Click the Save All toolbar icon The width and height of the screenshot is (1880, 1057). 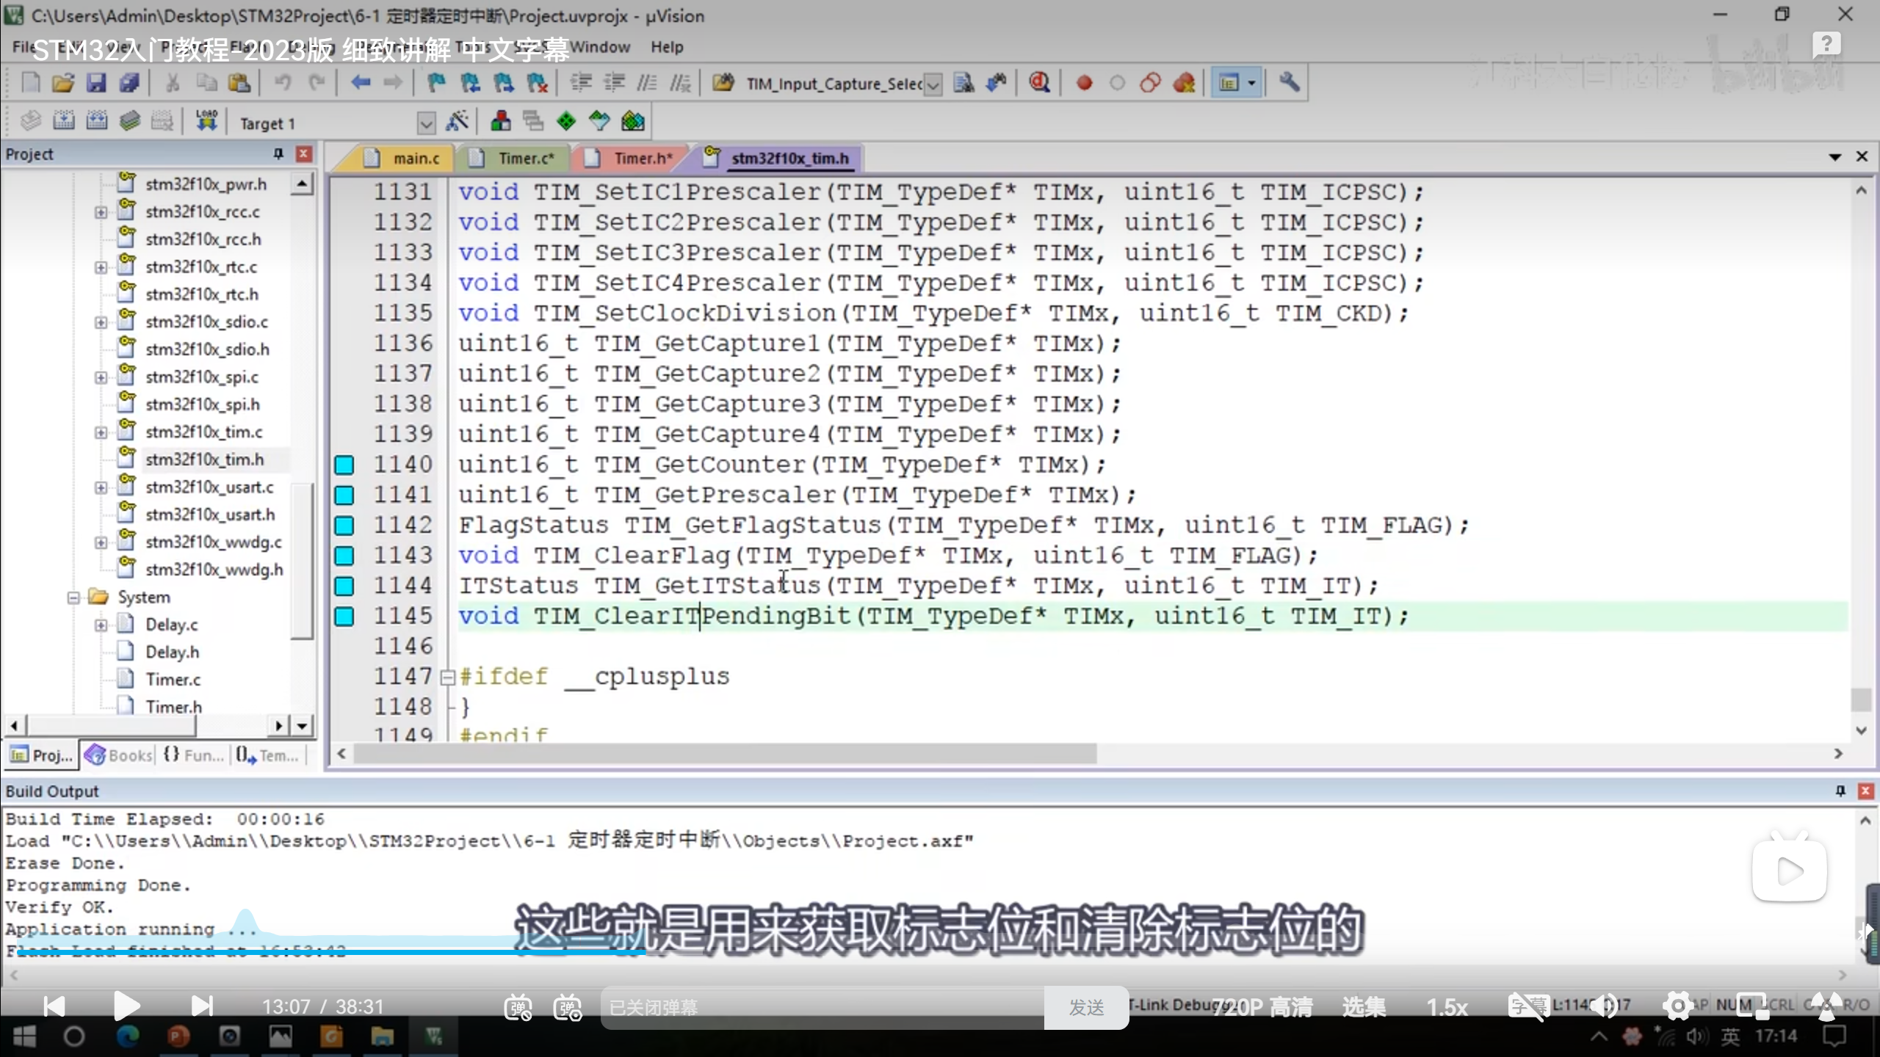pos(129,83)
